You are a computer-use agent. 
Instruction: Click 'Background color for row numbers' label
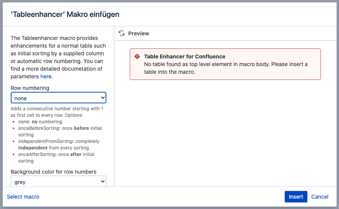click(x=54, y=172)
